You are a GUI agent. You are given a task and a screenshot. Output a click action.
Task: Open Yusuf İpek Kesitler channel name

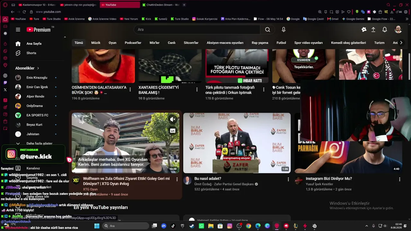tap(319, 184)
